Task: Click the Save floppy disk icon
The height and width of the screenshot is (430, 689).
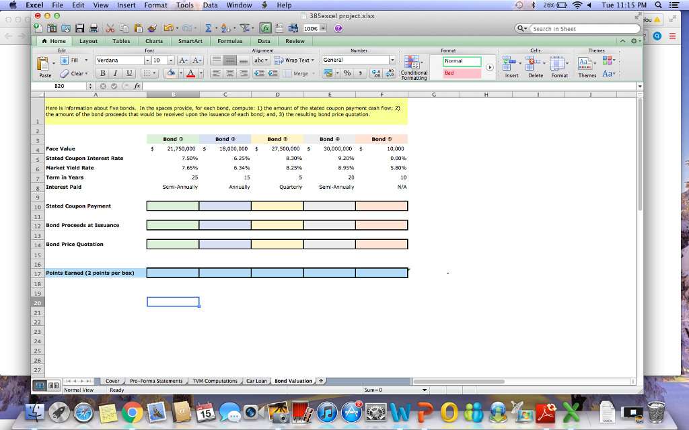Action: [x=79, y=28]
